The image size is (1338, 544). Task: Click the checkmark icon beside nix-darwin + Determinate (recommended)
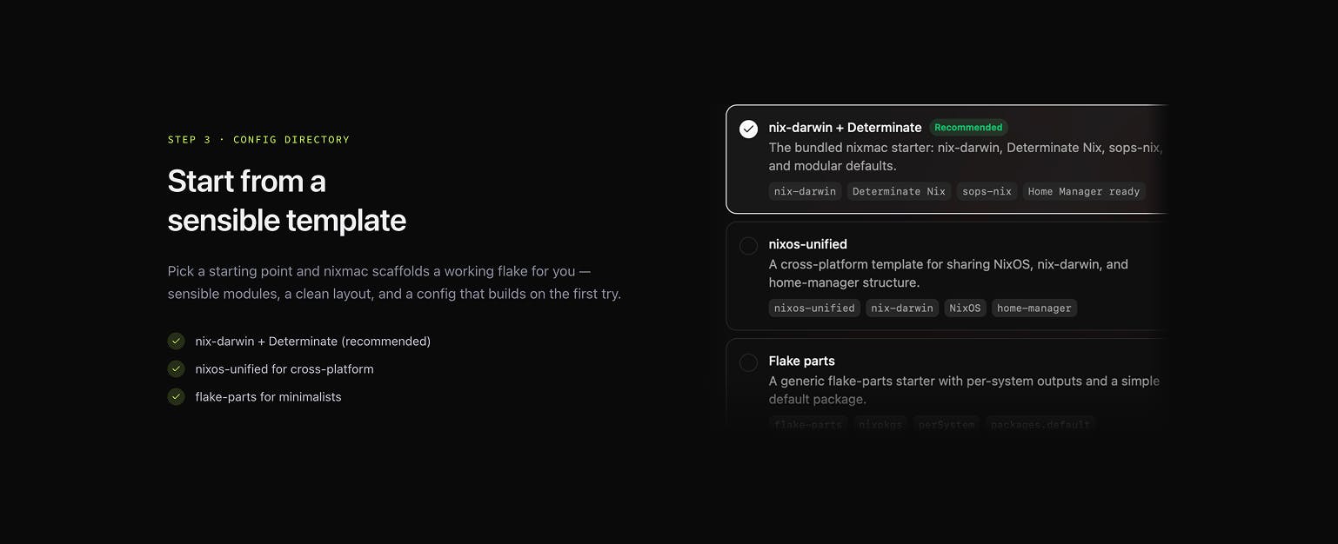tap(177, 342)
